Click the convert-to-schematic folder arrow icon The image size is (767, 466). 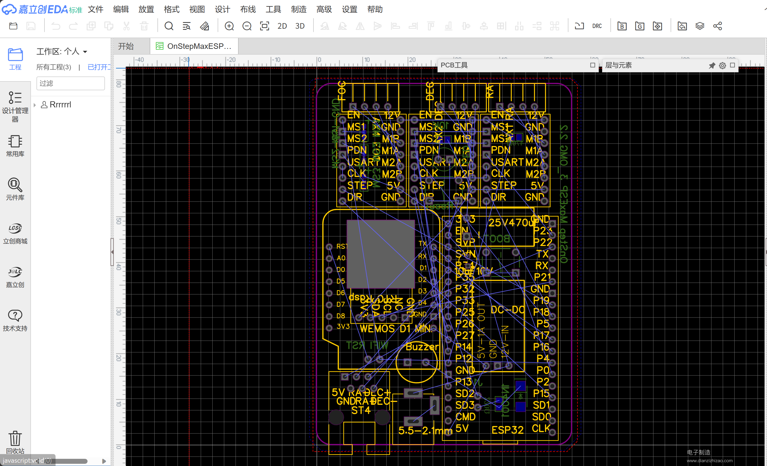point(682,26)
